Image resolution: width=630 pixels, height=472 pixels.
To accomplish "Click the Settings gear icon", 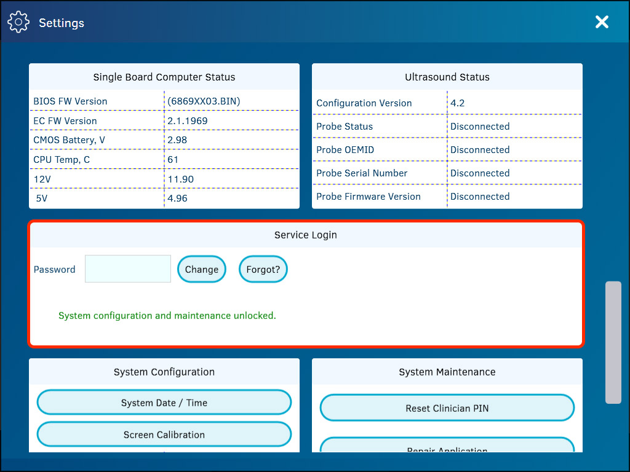I will 18,22.
